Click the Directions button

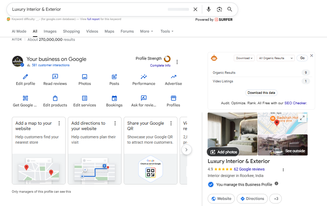252,199
